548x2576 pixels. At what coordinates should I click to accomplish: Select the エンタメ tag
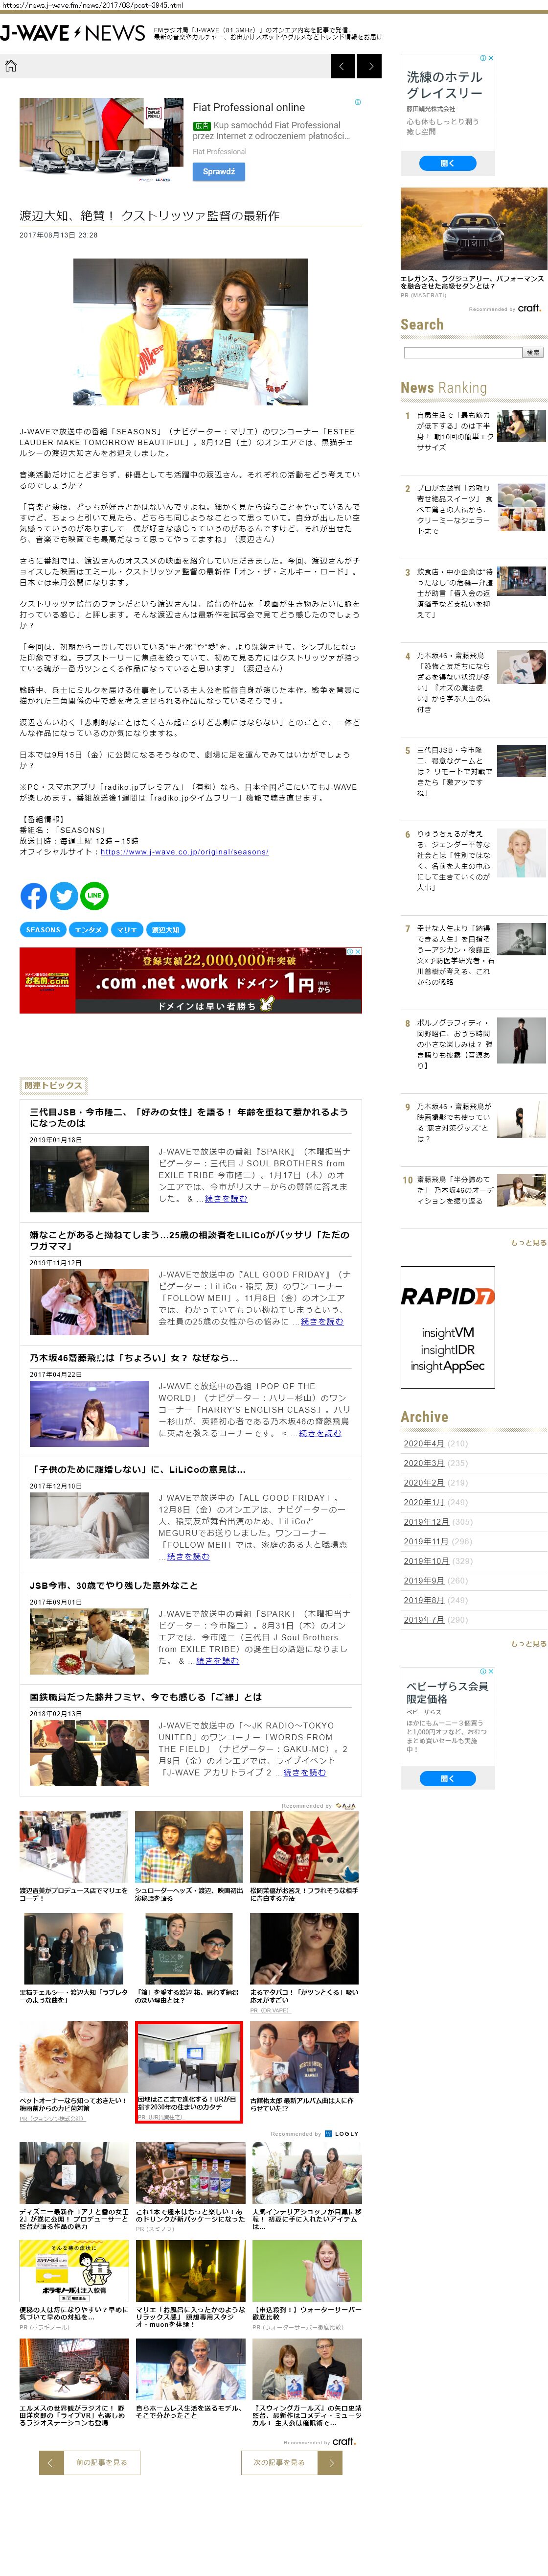pyautogui.click(x=89, y=930)
